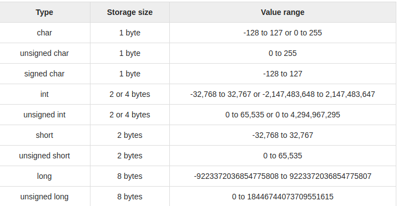Click the unsigned long type cell
The height and width of the screenshot is (206, 398).
(44, 197)
